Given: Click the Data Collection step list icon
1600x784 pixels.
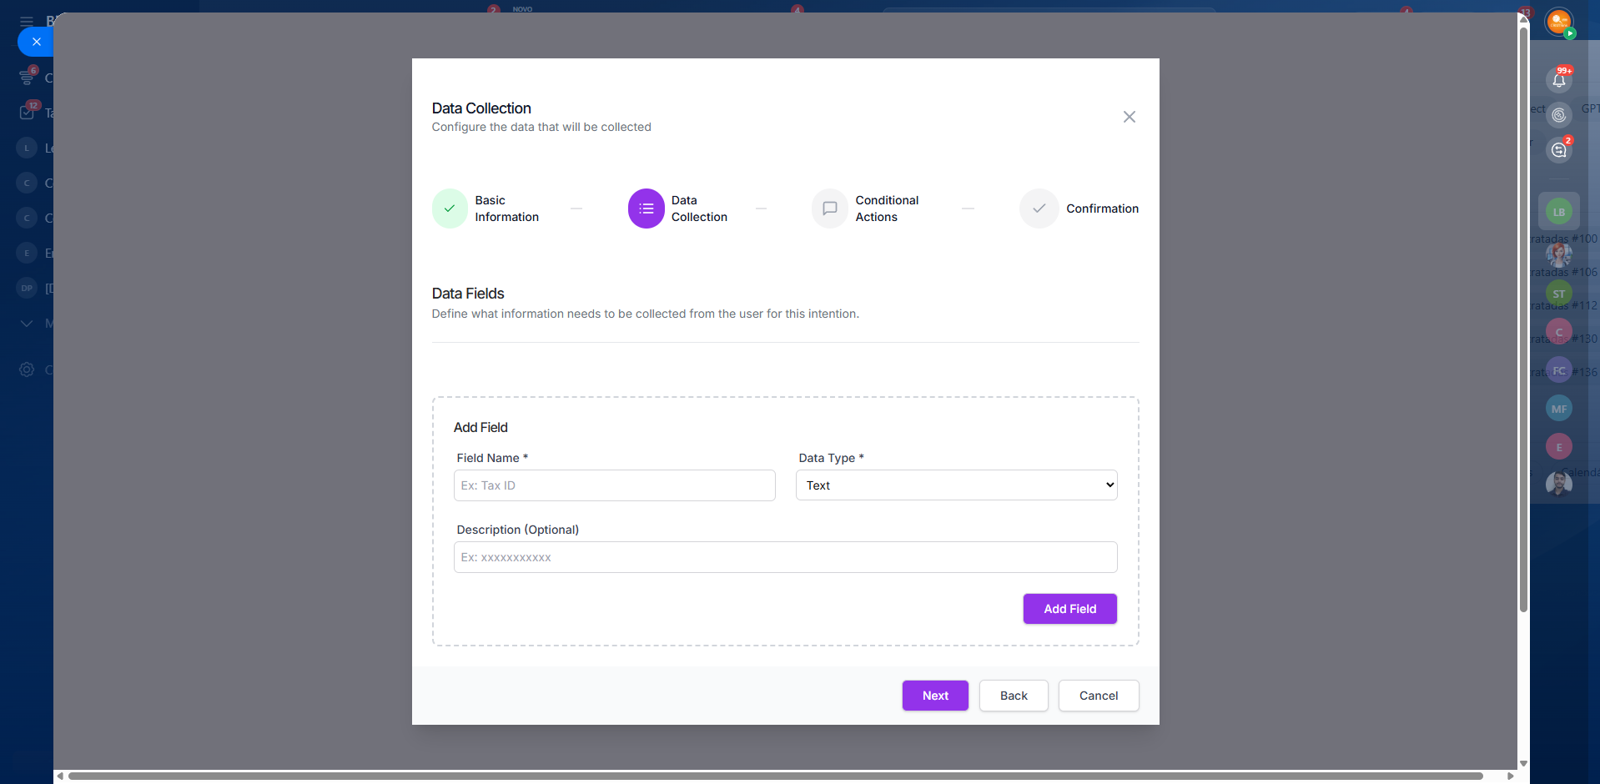Looking at the screenshot, I should click(x=646, y=209).
